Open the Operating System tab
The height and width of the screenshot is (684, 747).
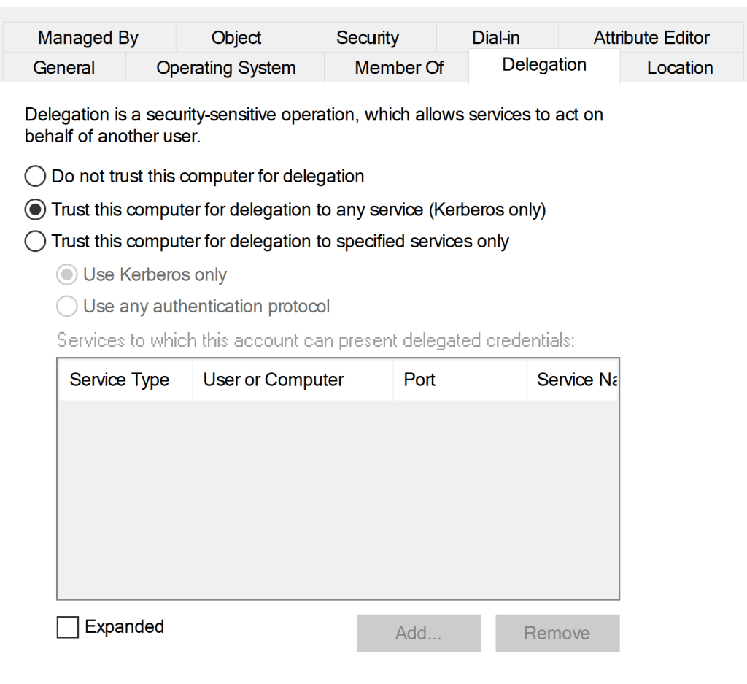pyautogui.click(x=225, y=68)
